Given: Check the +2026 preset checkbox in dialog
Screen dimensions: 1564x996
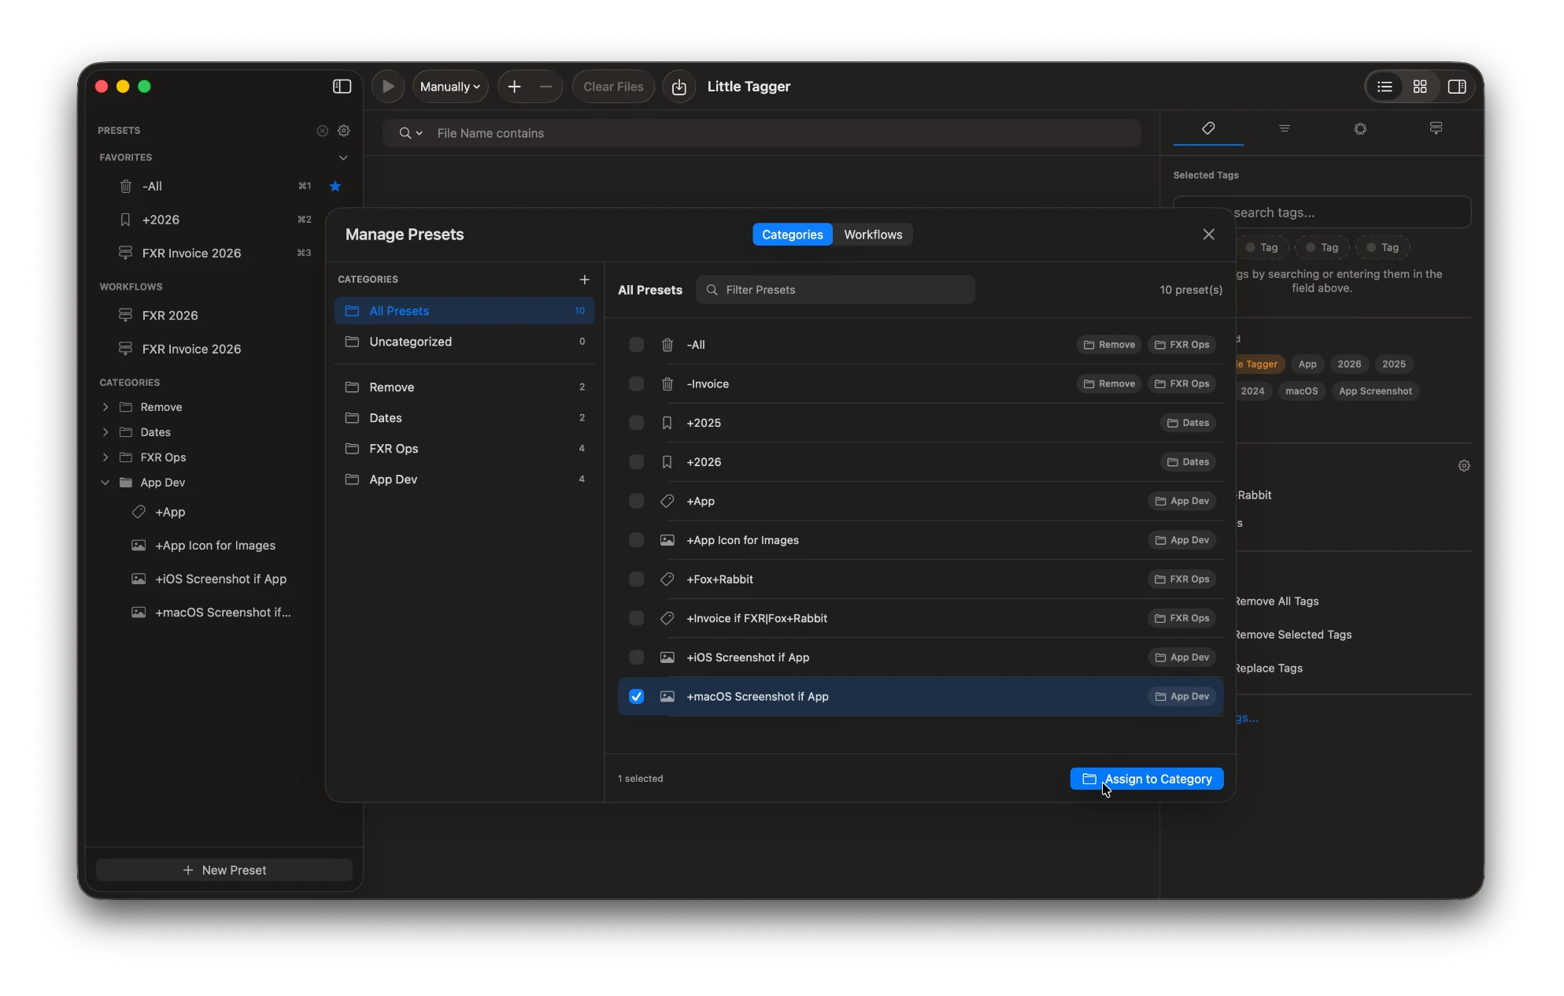Looking at the screenshot, I should coord(637,462).
